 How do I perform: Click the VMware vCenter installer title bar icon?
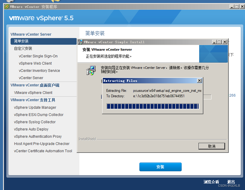pos(7,7)
